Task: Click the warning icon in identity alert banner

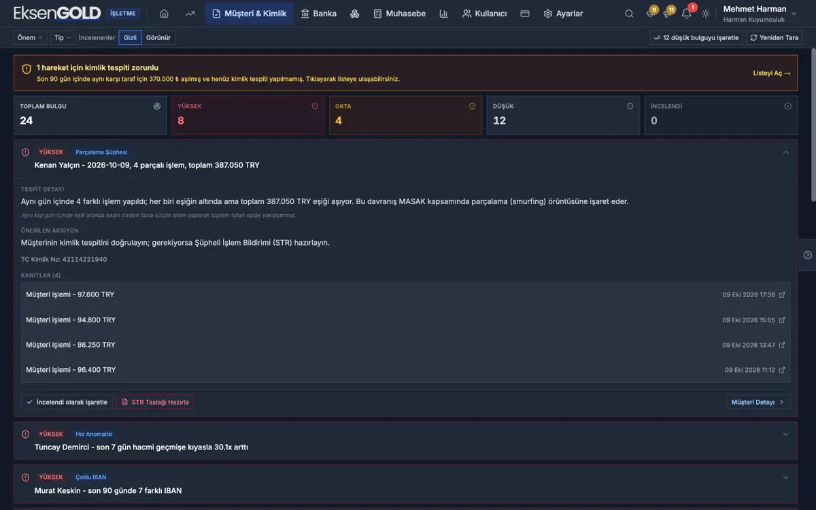Action: 27,69
